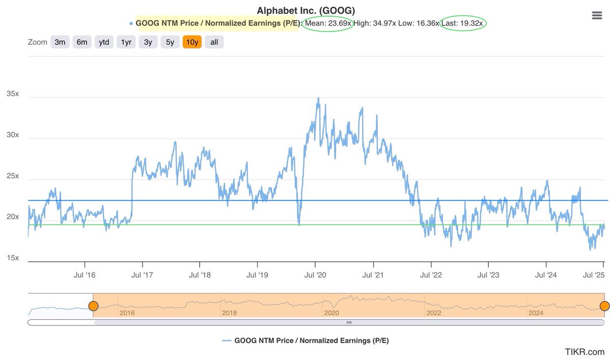Select the ytd zoom button
The image size is (611, 363).
pos(104,42)
